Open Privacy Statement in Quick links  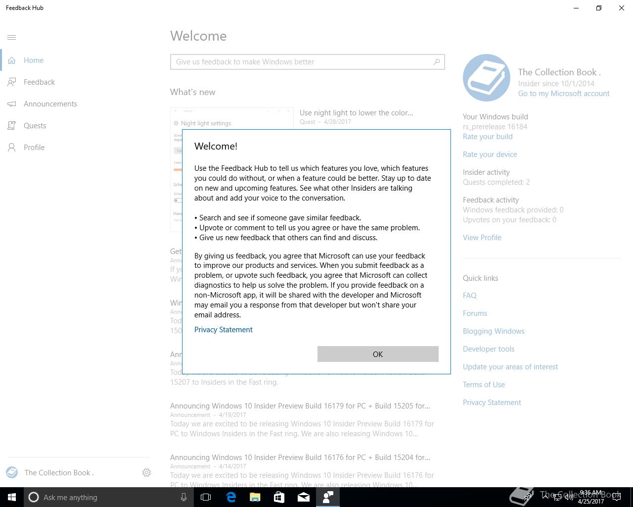(x=492, y=403)
